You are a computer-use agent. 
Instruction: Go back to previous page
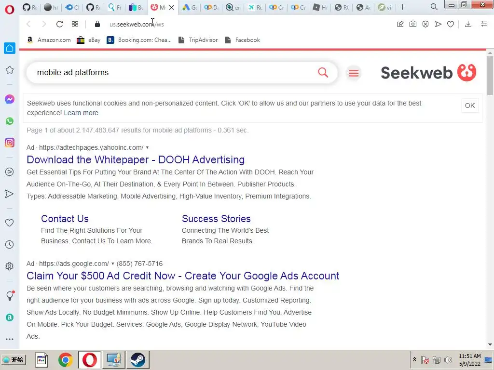28,24
